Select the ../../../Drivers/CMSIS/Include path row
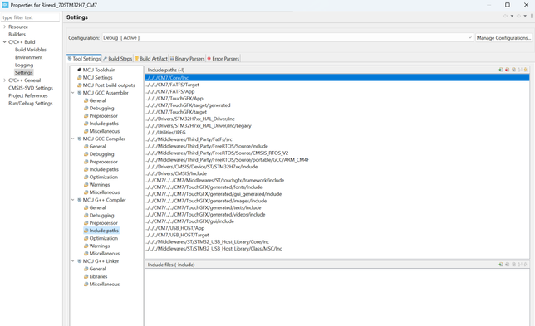 coord(337,173)
